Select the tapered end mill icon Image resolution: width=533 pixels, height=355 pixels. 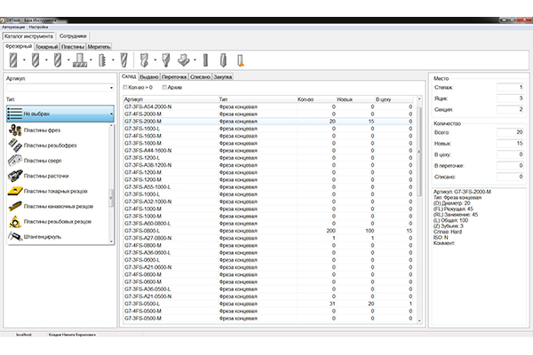tap(123, 60)
